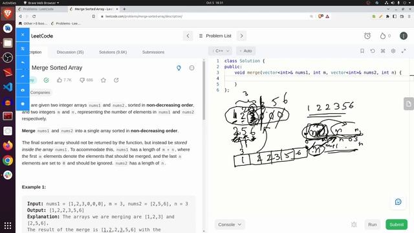Select the Merge Sorted Array browser tab
This screenshot has height=233, width=414.
(x=94, y=9)
